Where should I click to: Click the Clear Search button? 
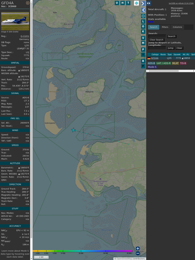click(x=157, y=39)
